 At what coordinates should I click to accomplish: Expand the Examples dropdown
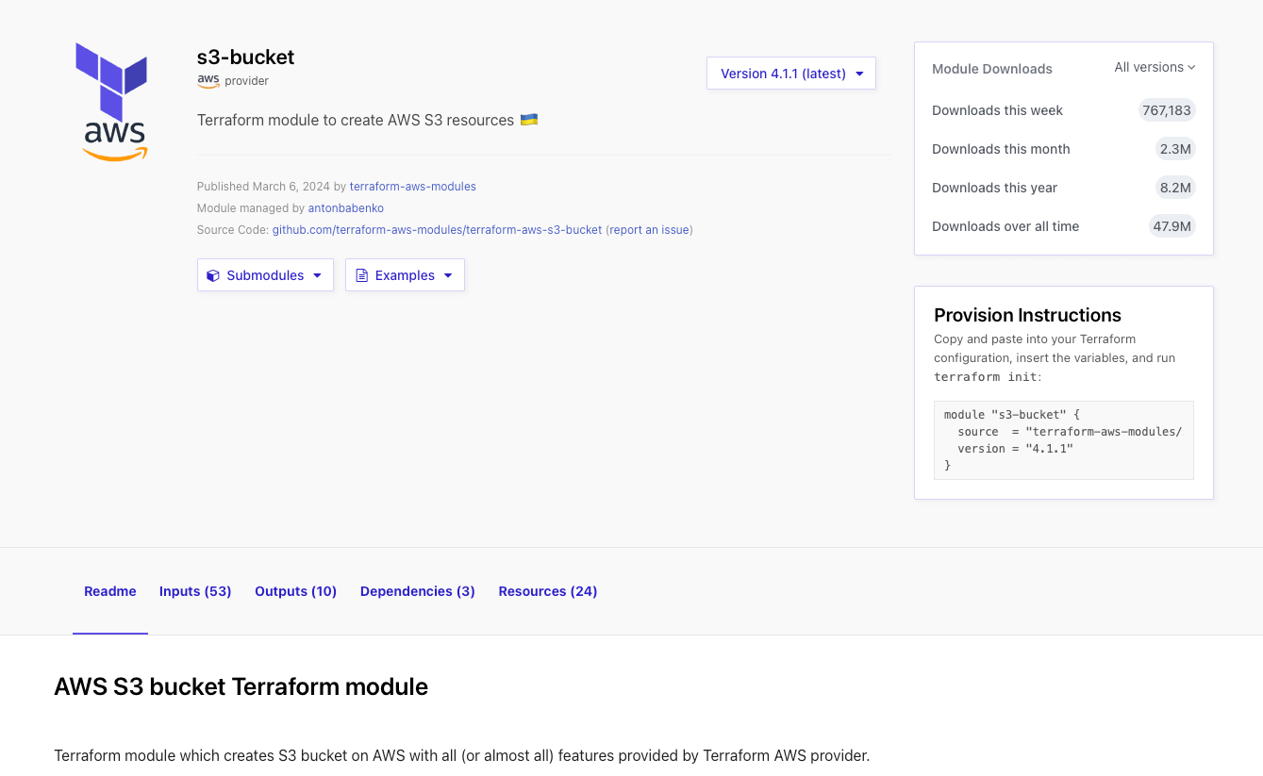pyautogui.click(x=405, y=274)
